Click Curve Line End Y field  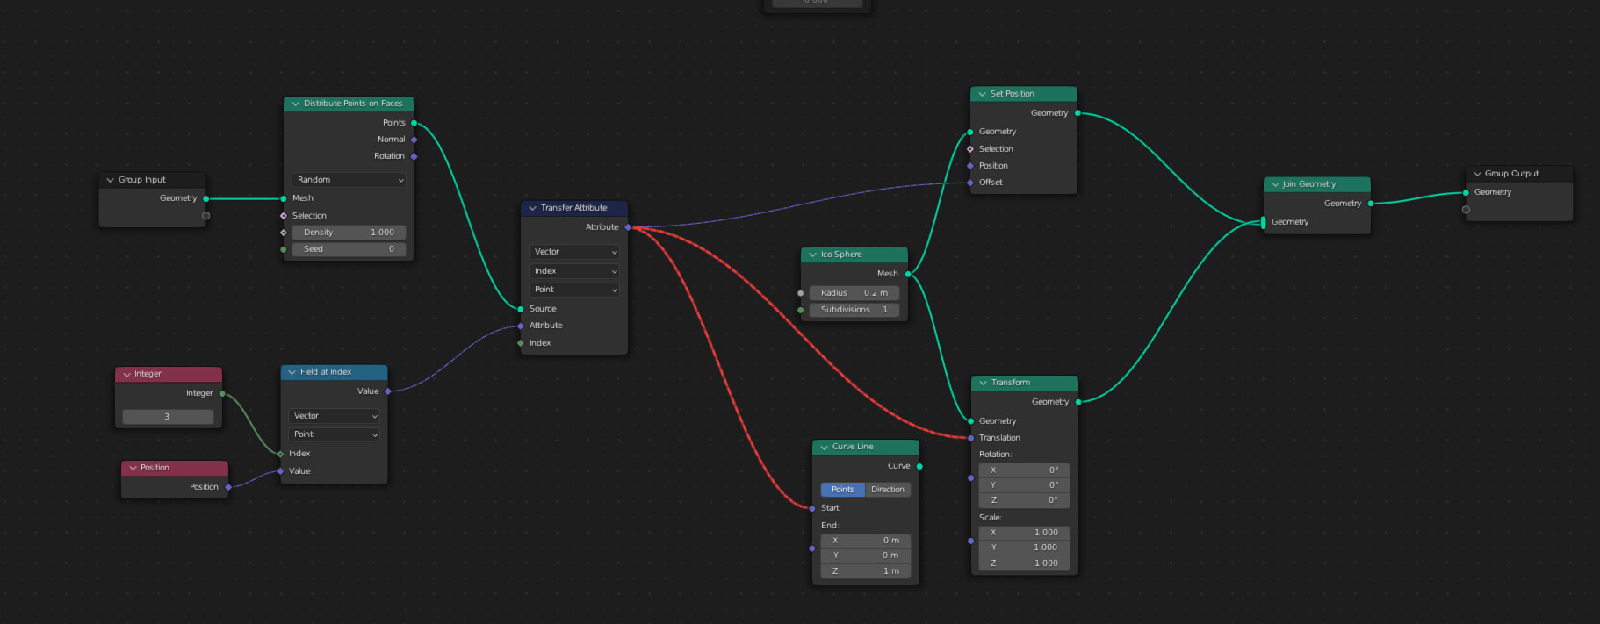click(x=866, y=556)
